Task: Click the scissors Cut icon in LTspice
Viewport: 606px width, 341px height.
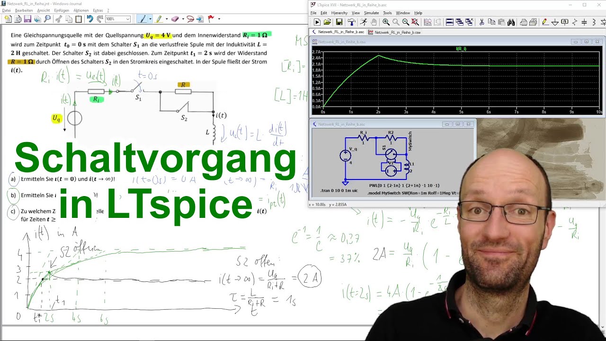Action: coord(481,22)
